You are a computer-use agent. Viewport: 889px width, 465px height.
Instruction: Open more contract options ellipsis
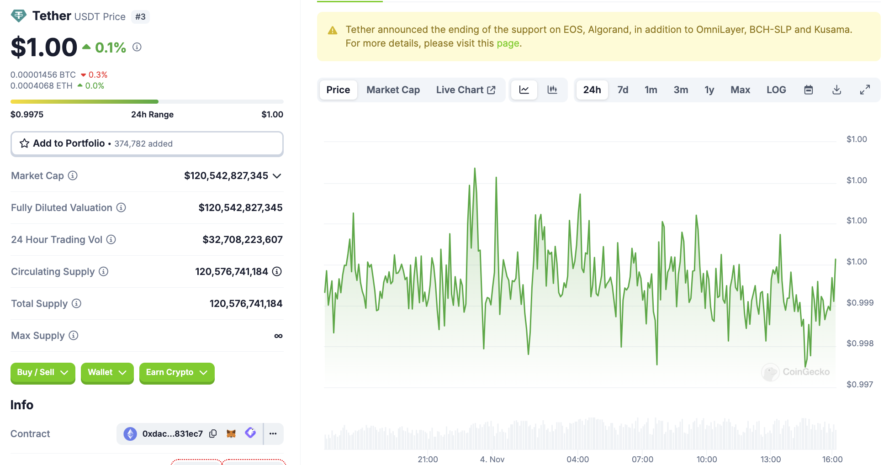click(x=273, y=434)
